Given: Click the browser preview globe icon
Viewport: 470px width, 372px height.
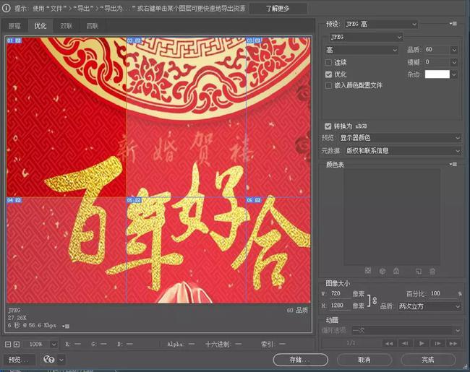Looking at the screenshot, I should coord(49,359).
